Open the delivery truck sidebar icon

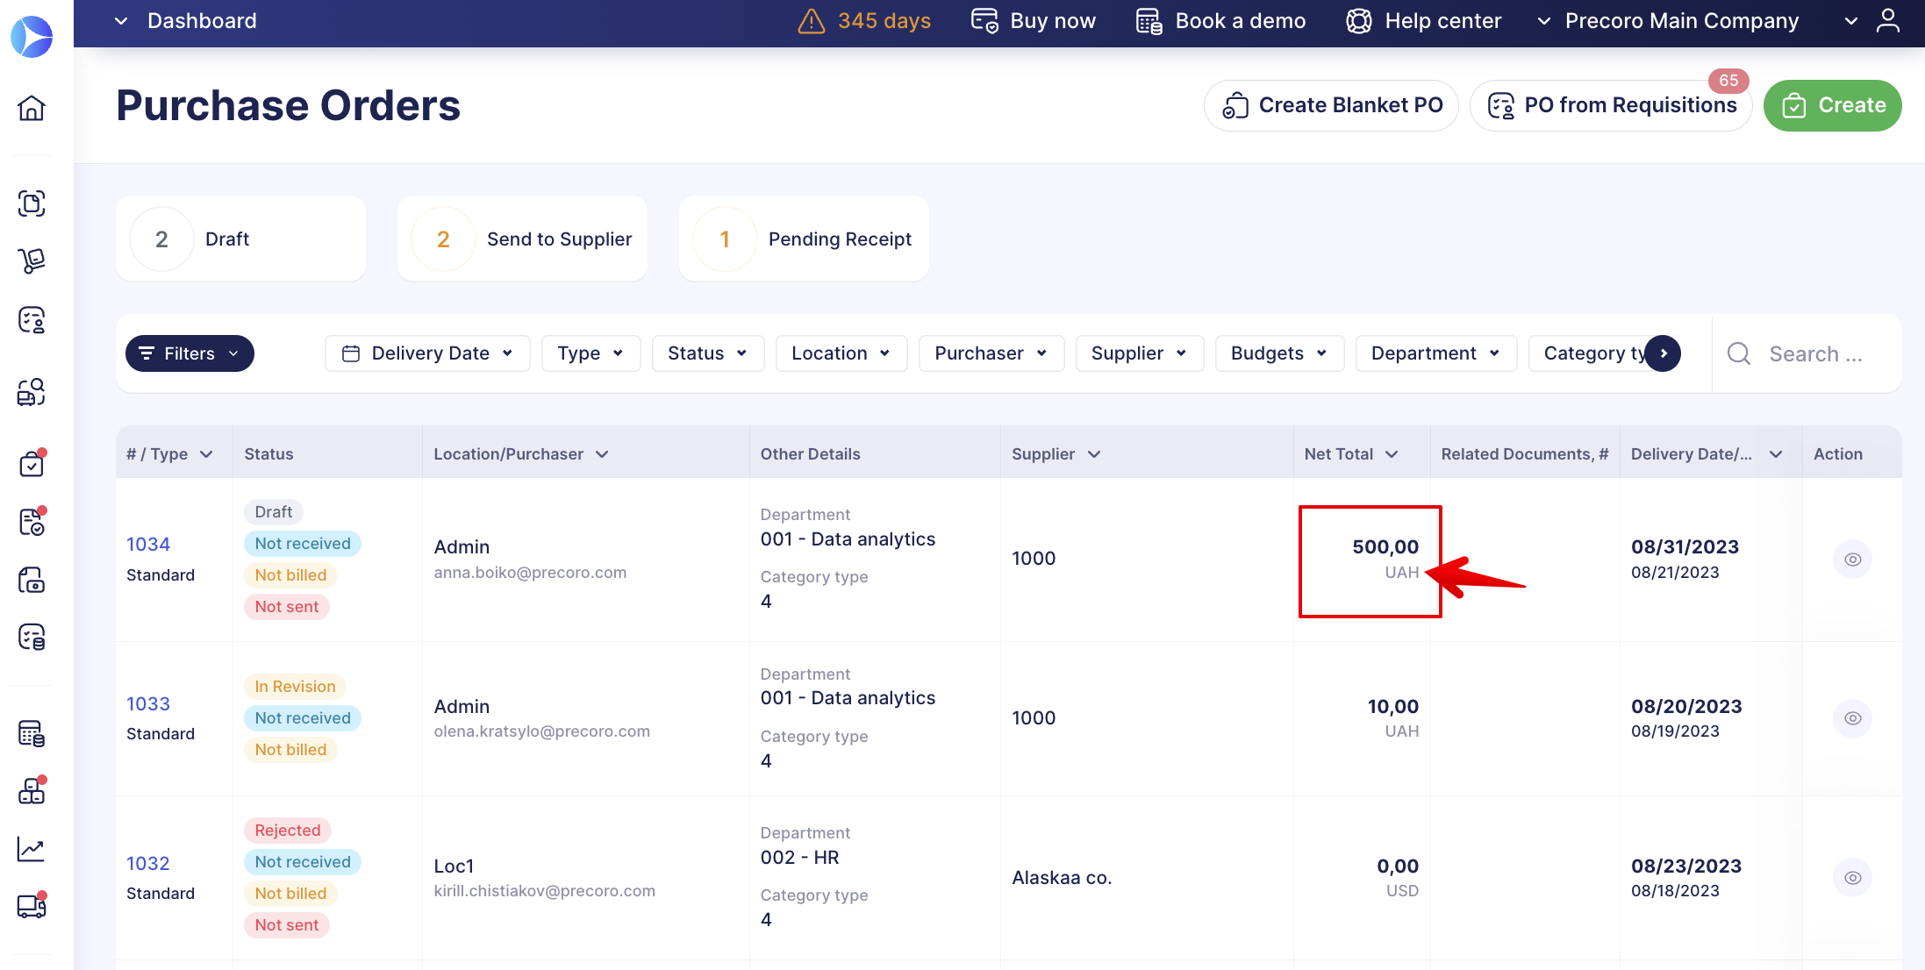coord(32,906)
